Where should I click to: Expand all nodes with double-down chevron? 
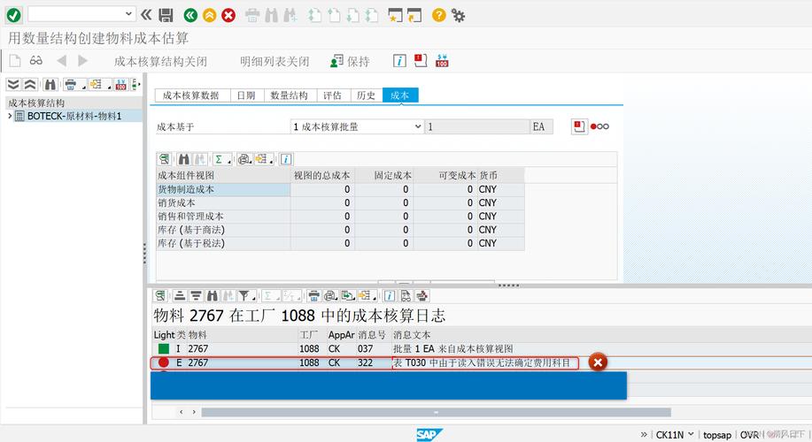(x=13, y=84)
